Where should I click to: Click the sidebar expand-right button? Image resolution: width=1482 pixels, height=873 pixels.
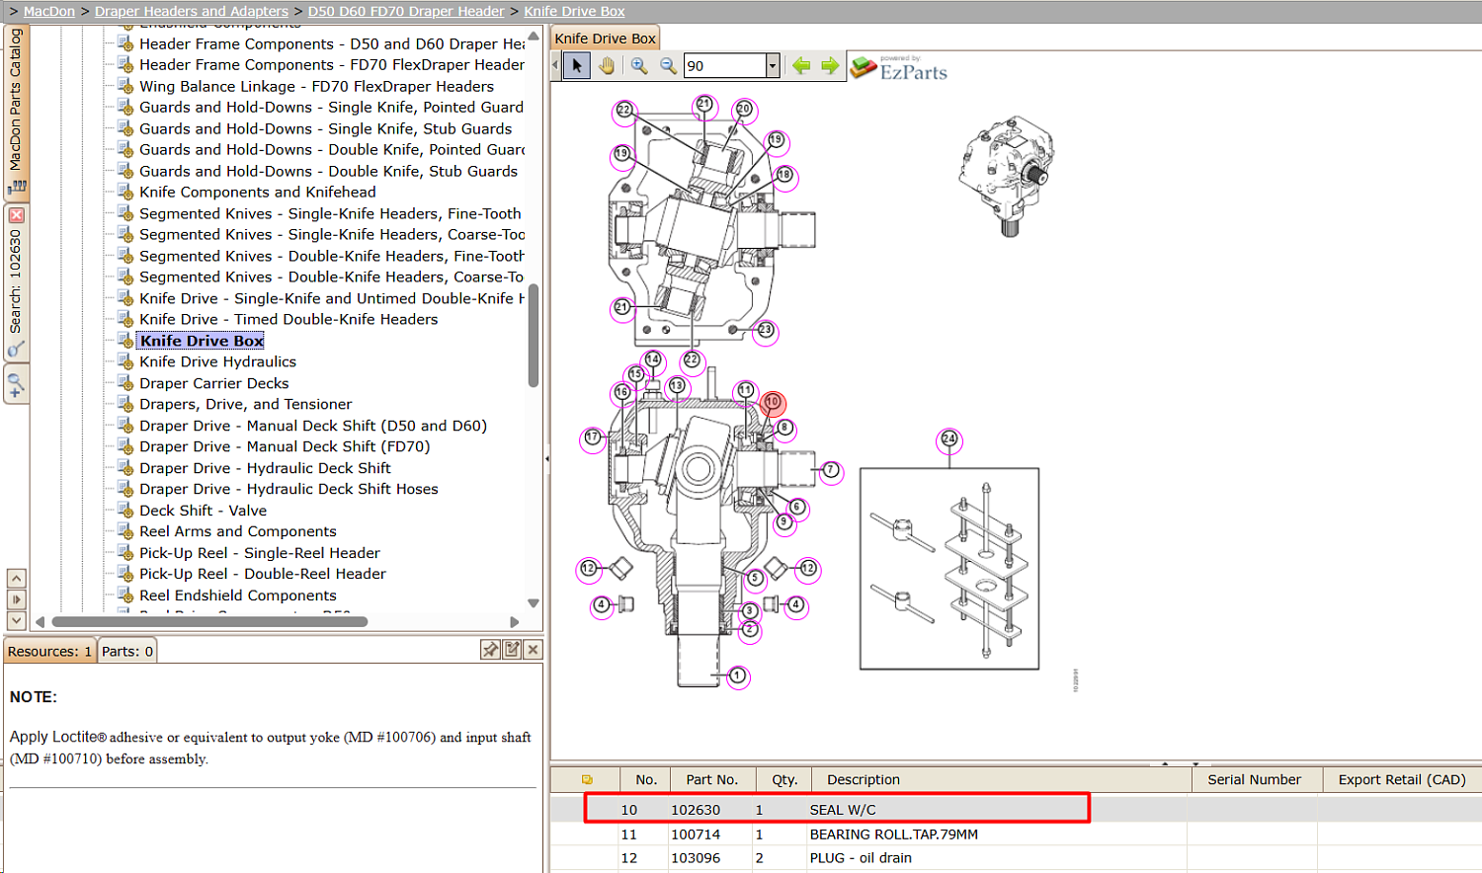tap(16, 599)
